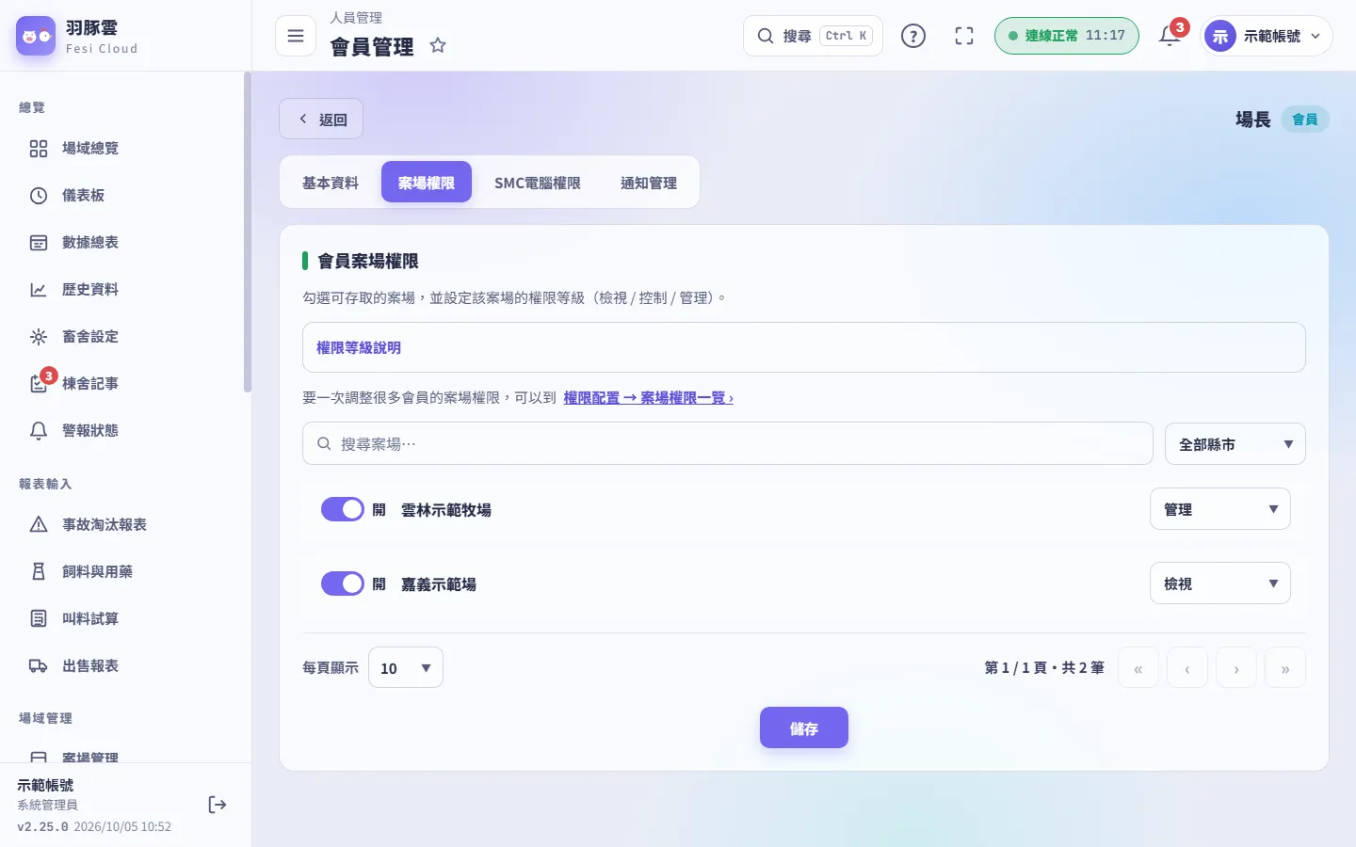This screenshot has width=1356, height=847.
Task: Open permission dropdown for 嘉義示範場
Action: [1220, 583]
